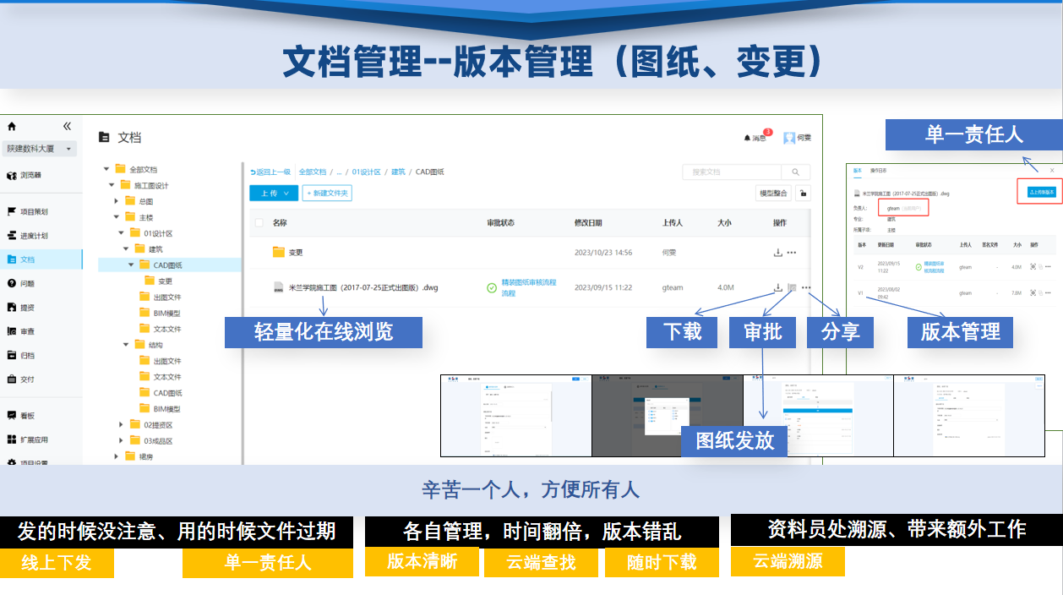
Task: Tick the select-all checkbox beside 名称
Action: [258, 223]
